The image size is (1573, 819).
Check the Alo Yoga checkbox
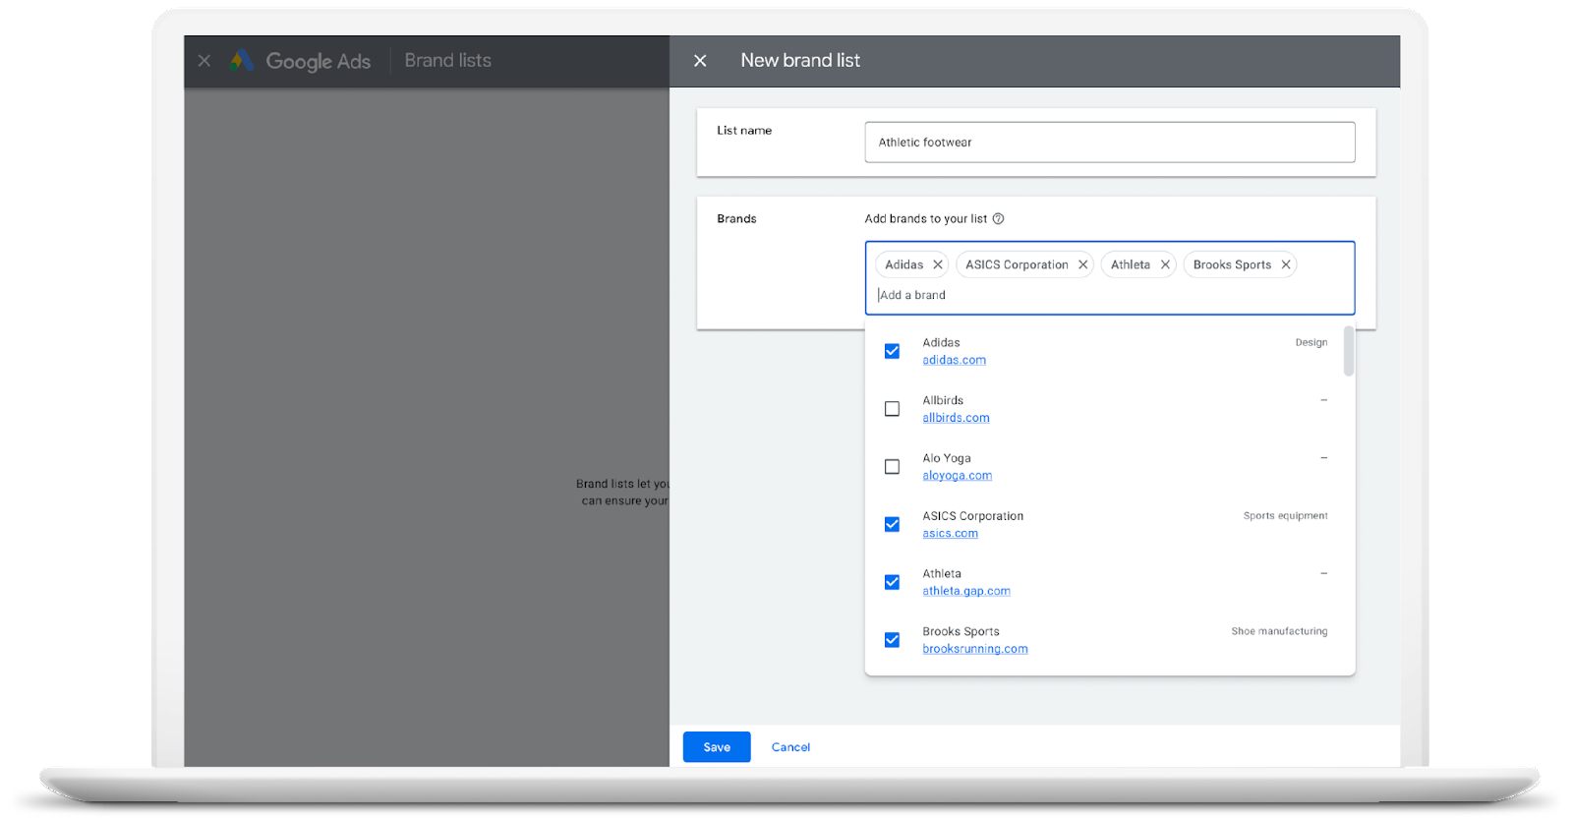click(x=892, y=467)
